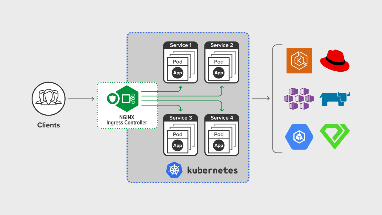This screenshot has height=215, width=382.
Task: Click the Pod label in Service 3
Action: click(x=178, y=134)
